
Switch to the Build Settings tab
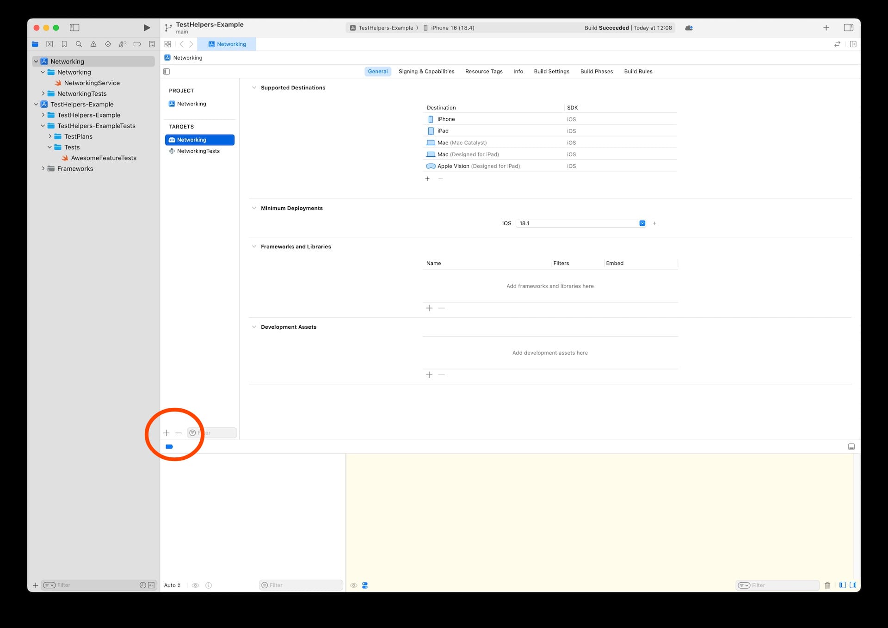point(551,71)
